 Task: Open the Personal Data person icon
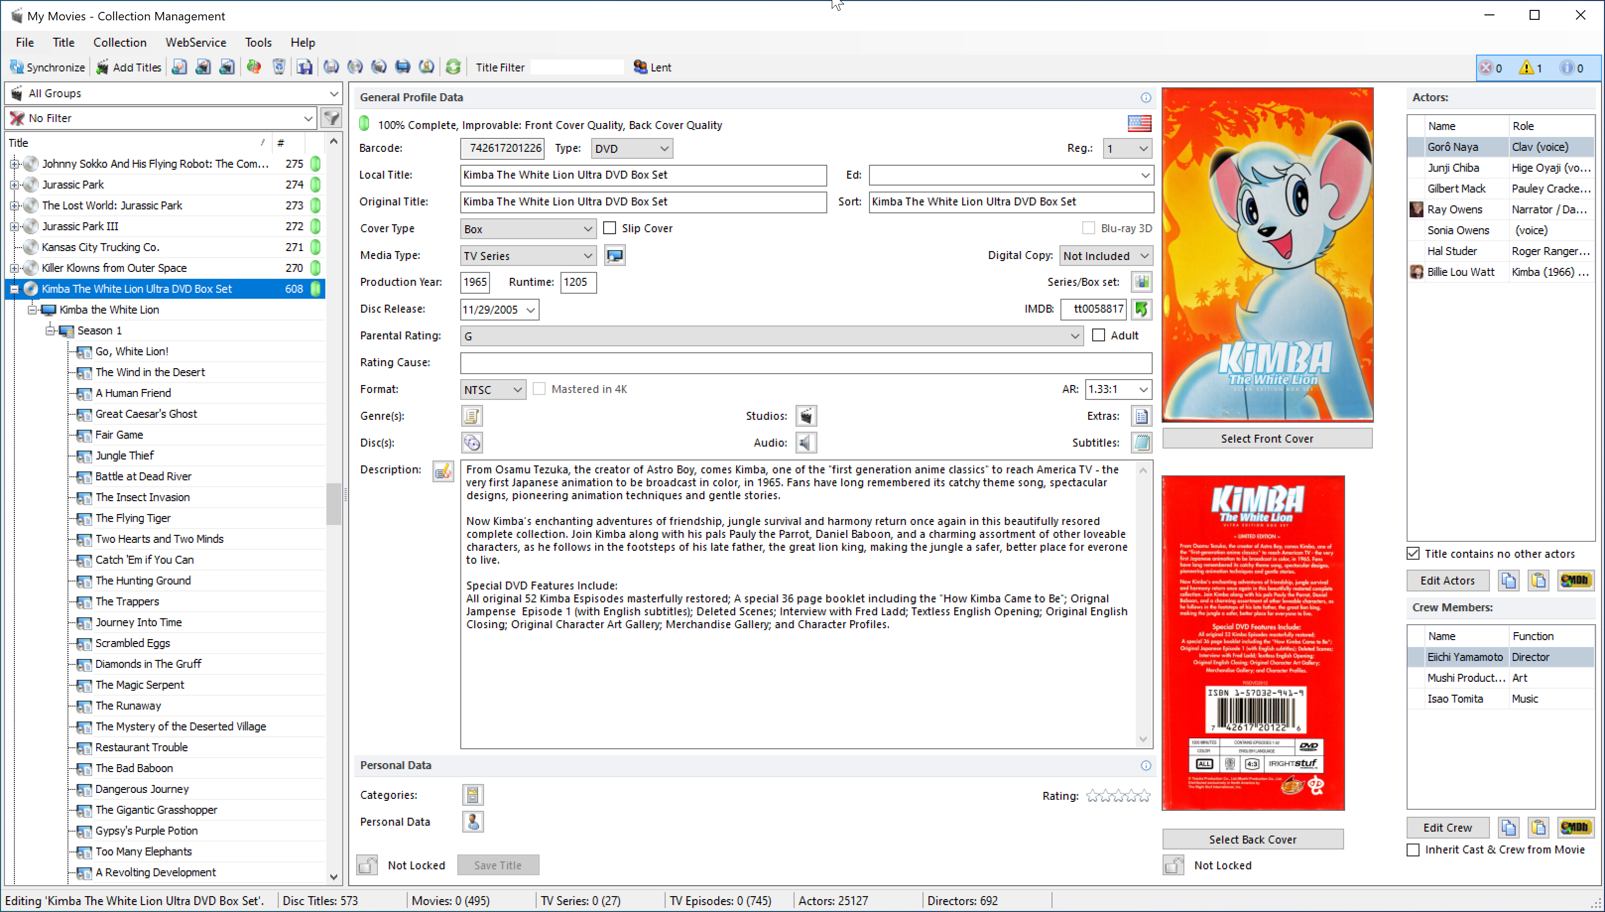tap(473, 822)
